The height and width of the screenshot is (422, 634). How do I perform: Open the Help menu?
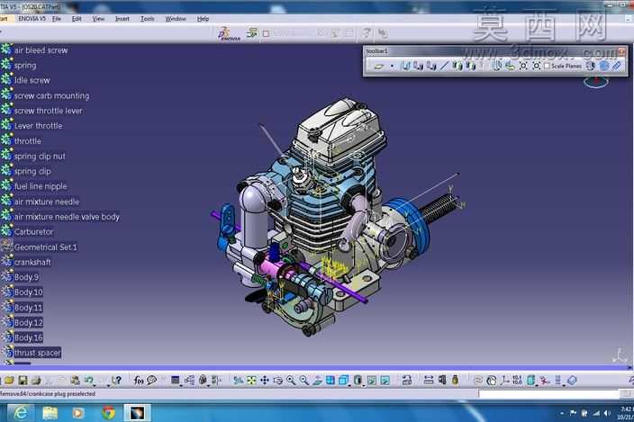click(203, 19)
